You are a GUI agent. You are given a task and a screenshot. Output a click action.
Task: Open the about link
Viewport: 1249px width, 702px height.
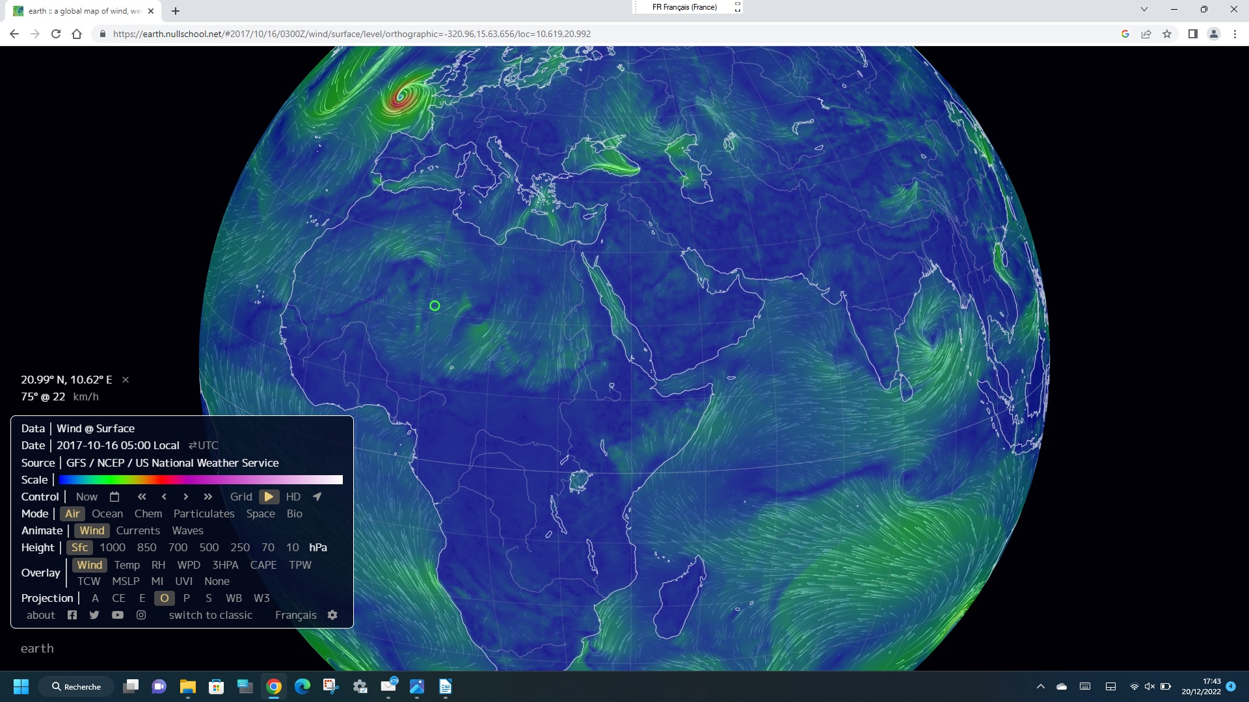click(x=41, y=615)
